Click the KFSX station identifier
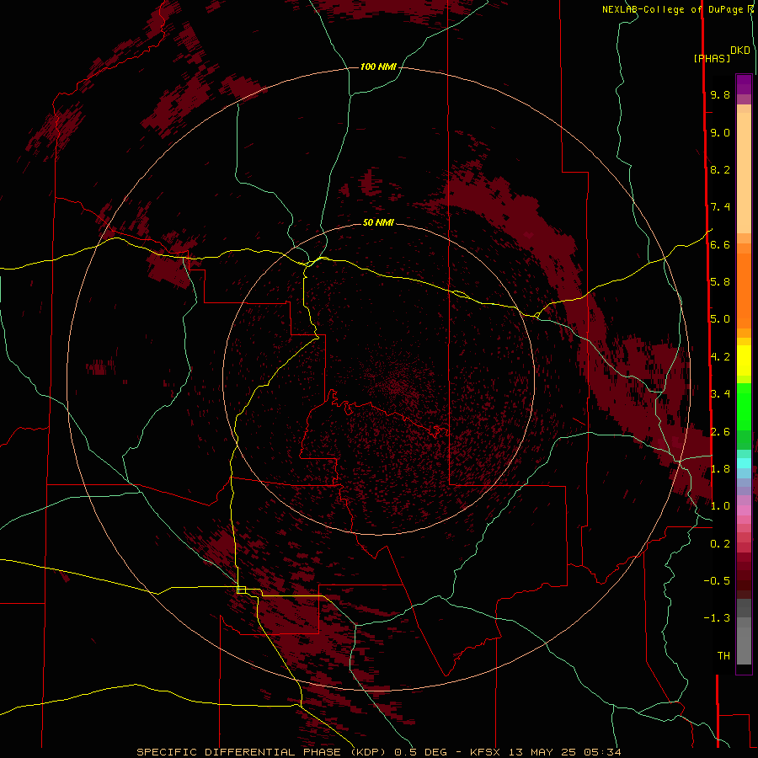 tap(485, 752)
